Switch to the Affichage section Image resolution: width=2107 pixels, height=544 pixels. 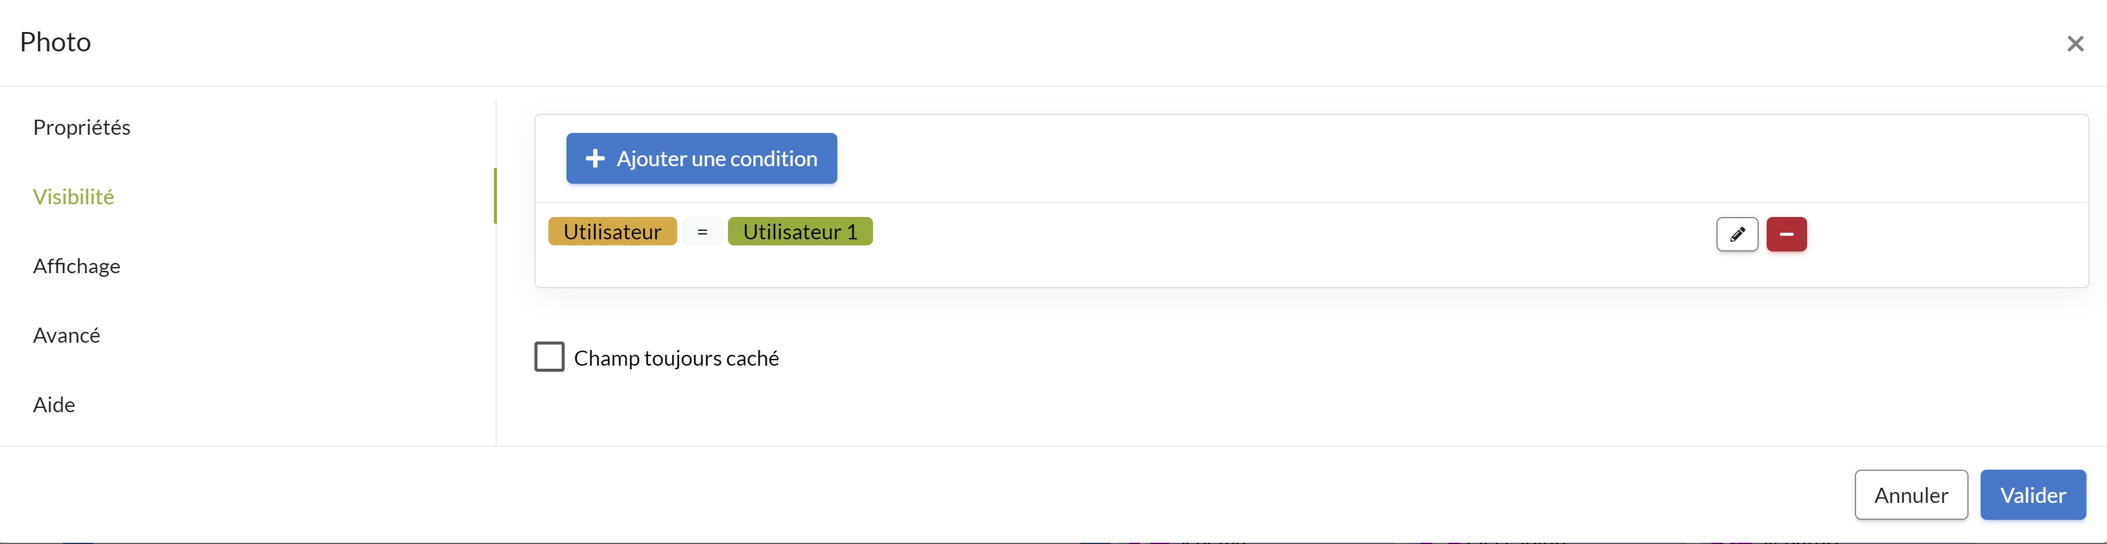click(x=77, y=266)
